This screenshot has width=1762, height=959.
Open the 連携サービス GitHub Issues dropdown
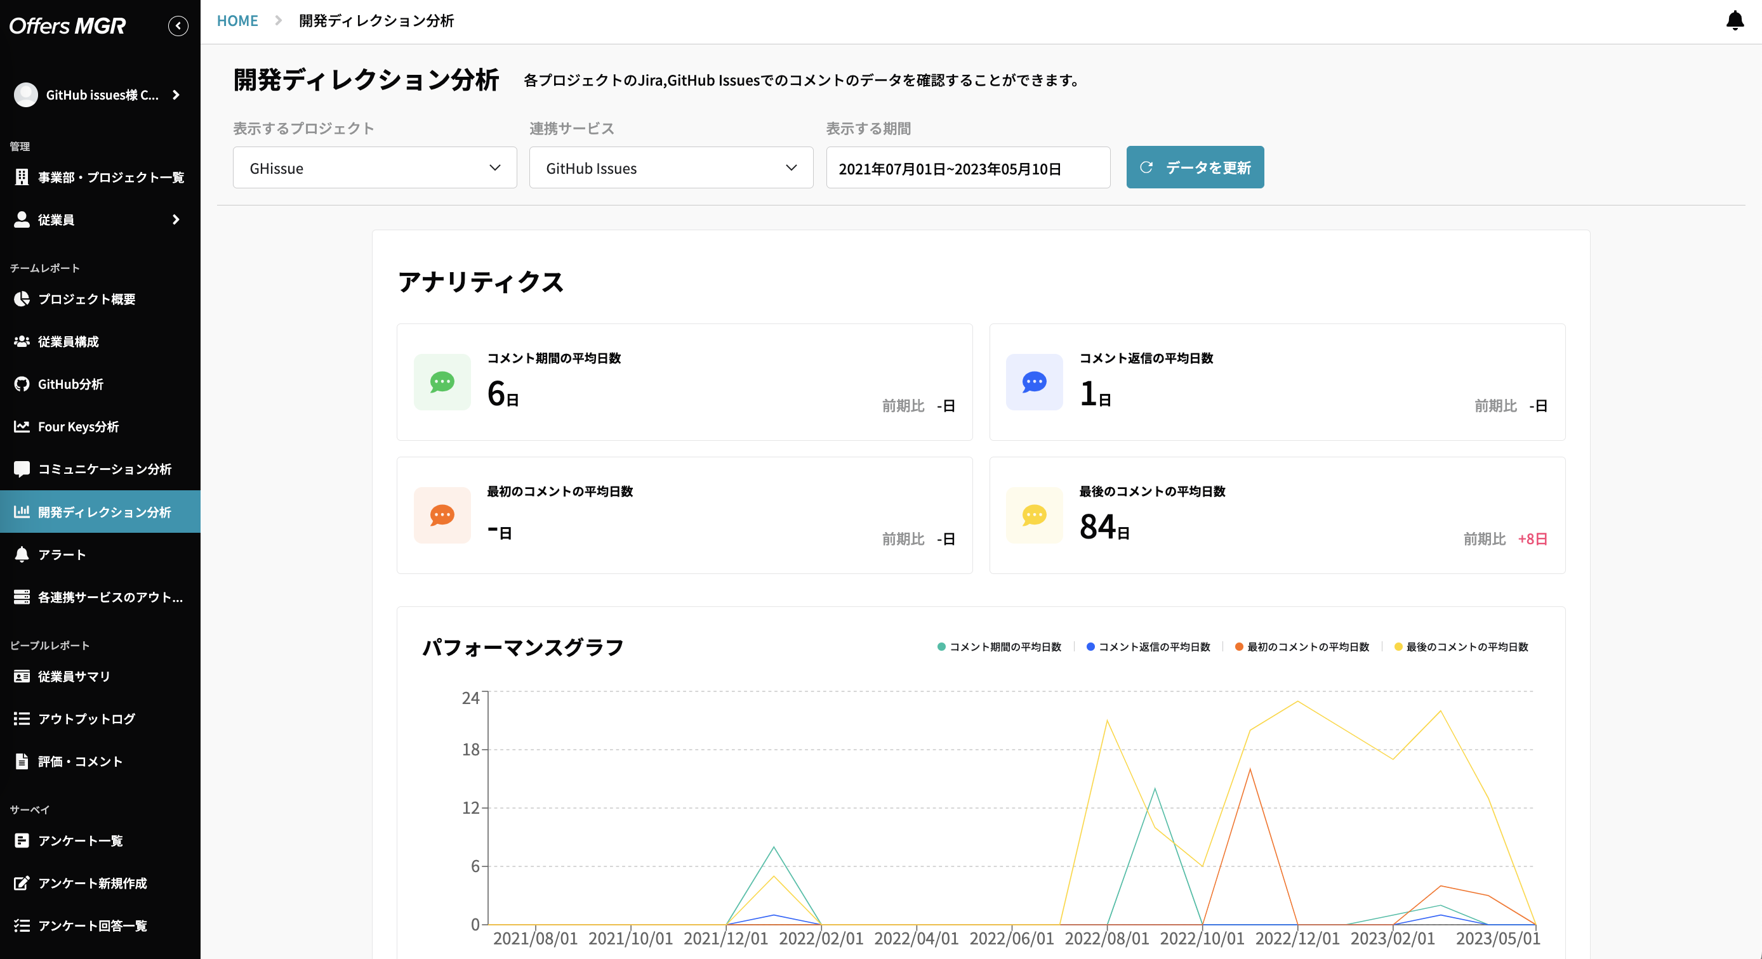coord(671,167)
